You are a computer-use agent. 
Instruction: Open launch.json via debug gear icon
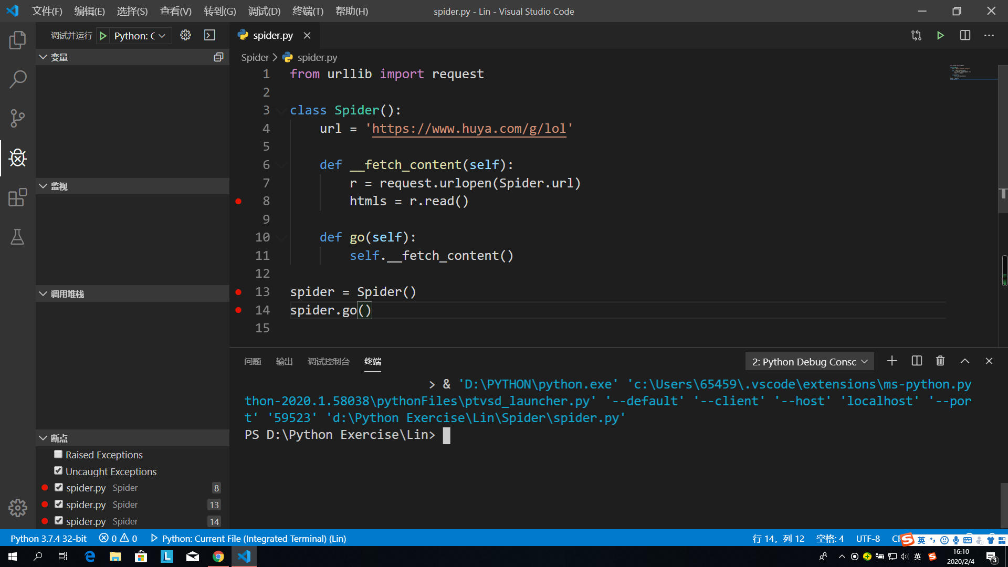coord(185,35)
